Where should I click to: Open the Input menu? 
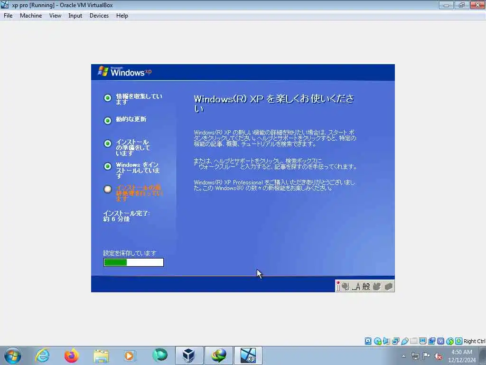point(75,16)
